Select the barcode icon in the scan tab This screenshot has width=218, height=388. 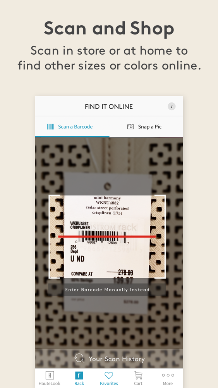(x=50, y=127)
